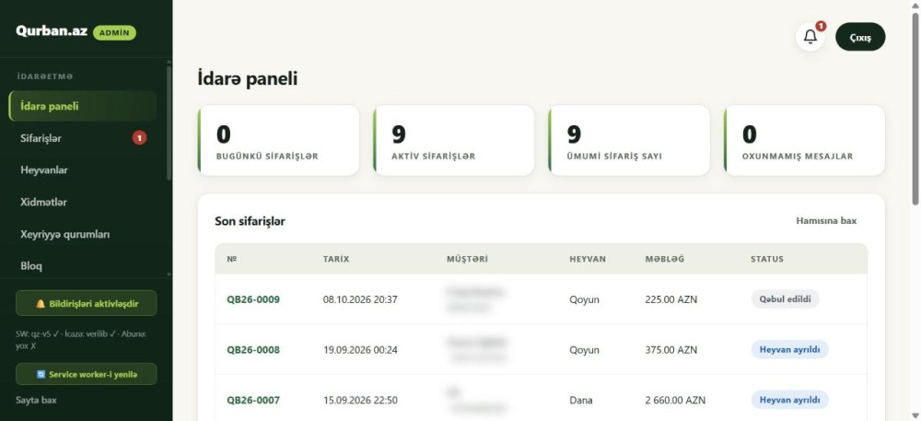
Task: Refresh with Service worker-i yenilə button
Action: tap(87, 374)
